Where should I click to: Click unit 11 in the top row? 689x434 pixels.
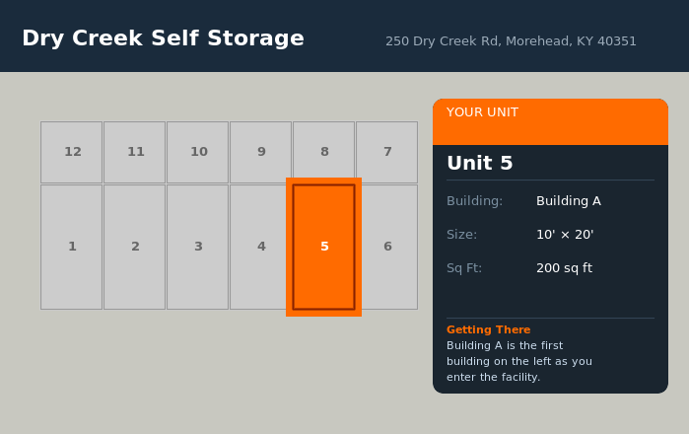(134, 152)
